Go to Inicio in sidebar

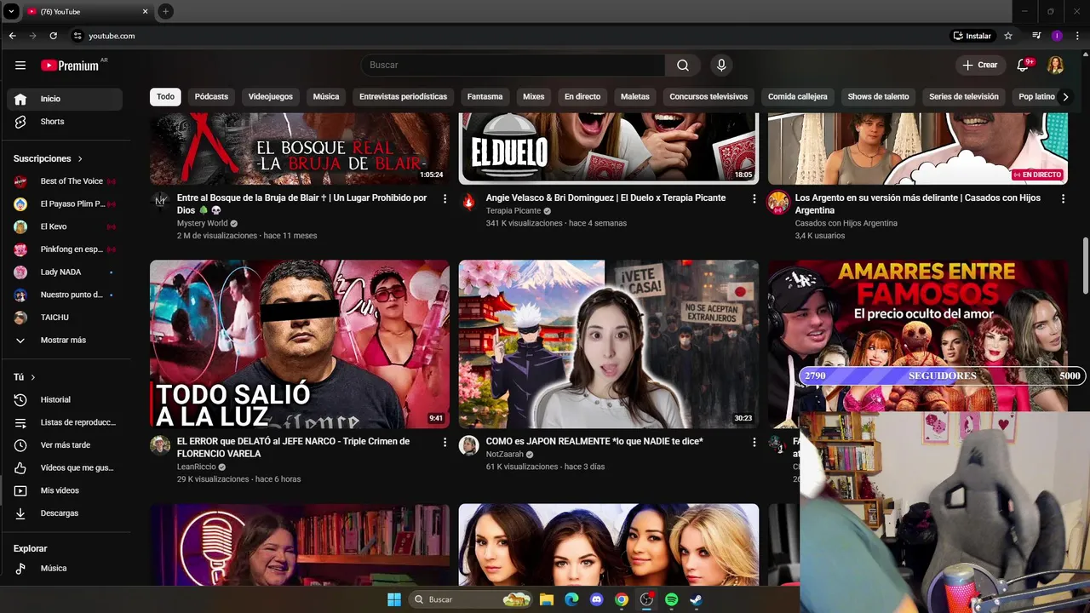65,99
